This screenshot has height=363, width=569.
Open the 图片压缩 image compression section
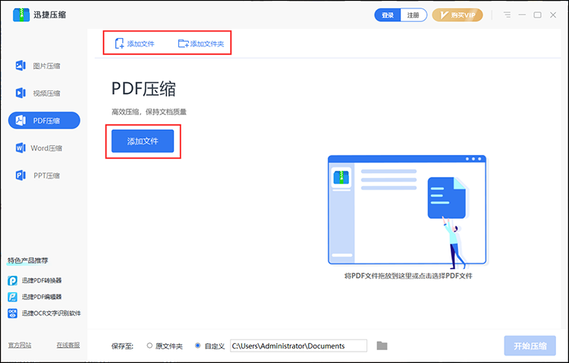(x=44, y=66)
